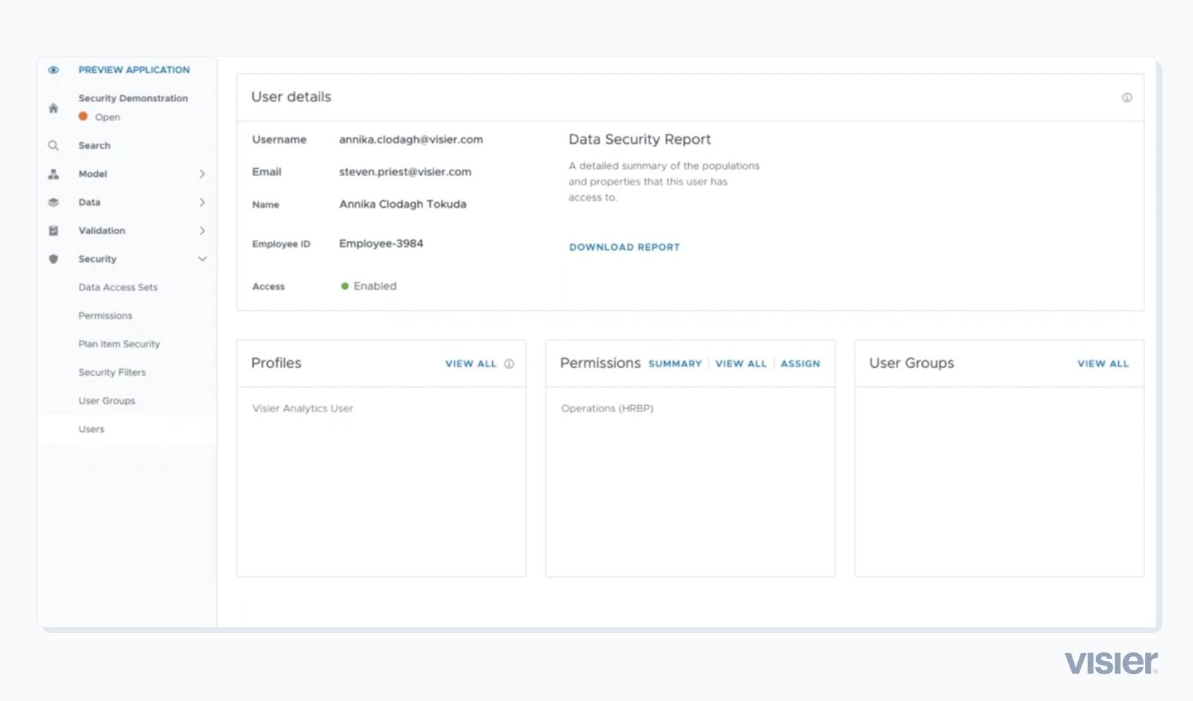Click the Profiles panel info icon
The height and width of the screenshot is (701, 1193).
(x=509, y=364)
